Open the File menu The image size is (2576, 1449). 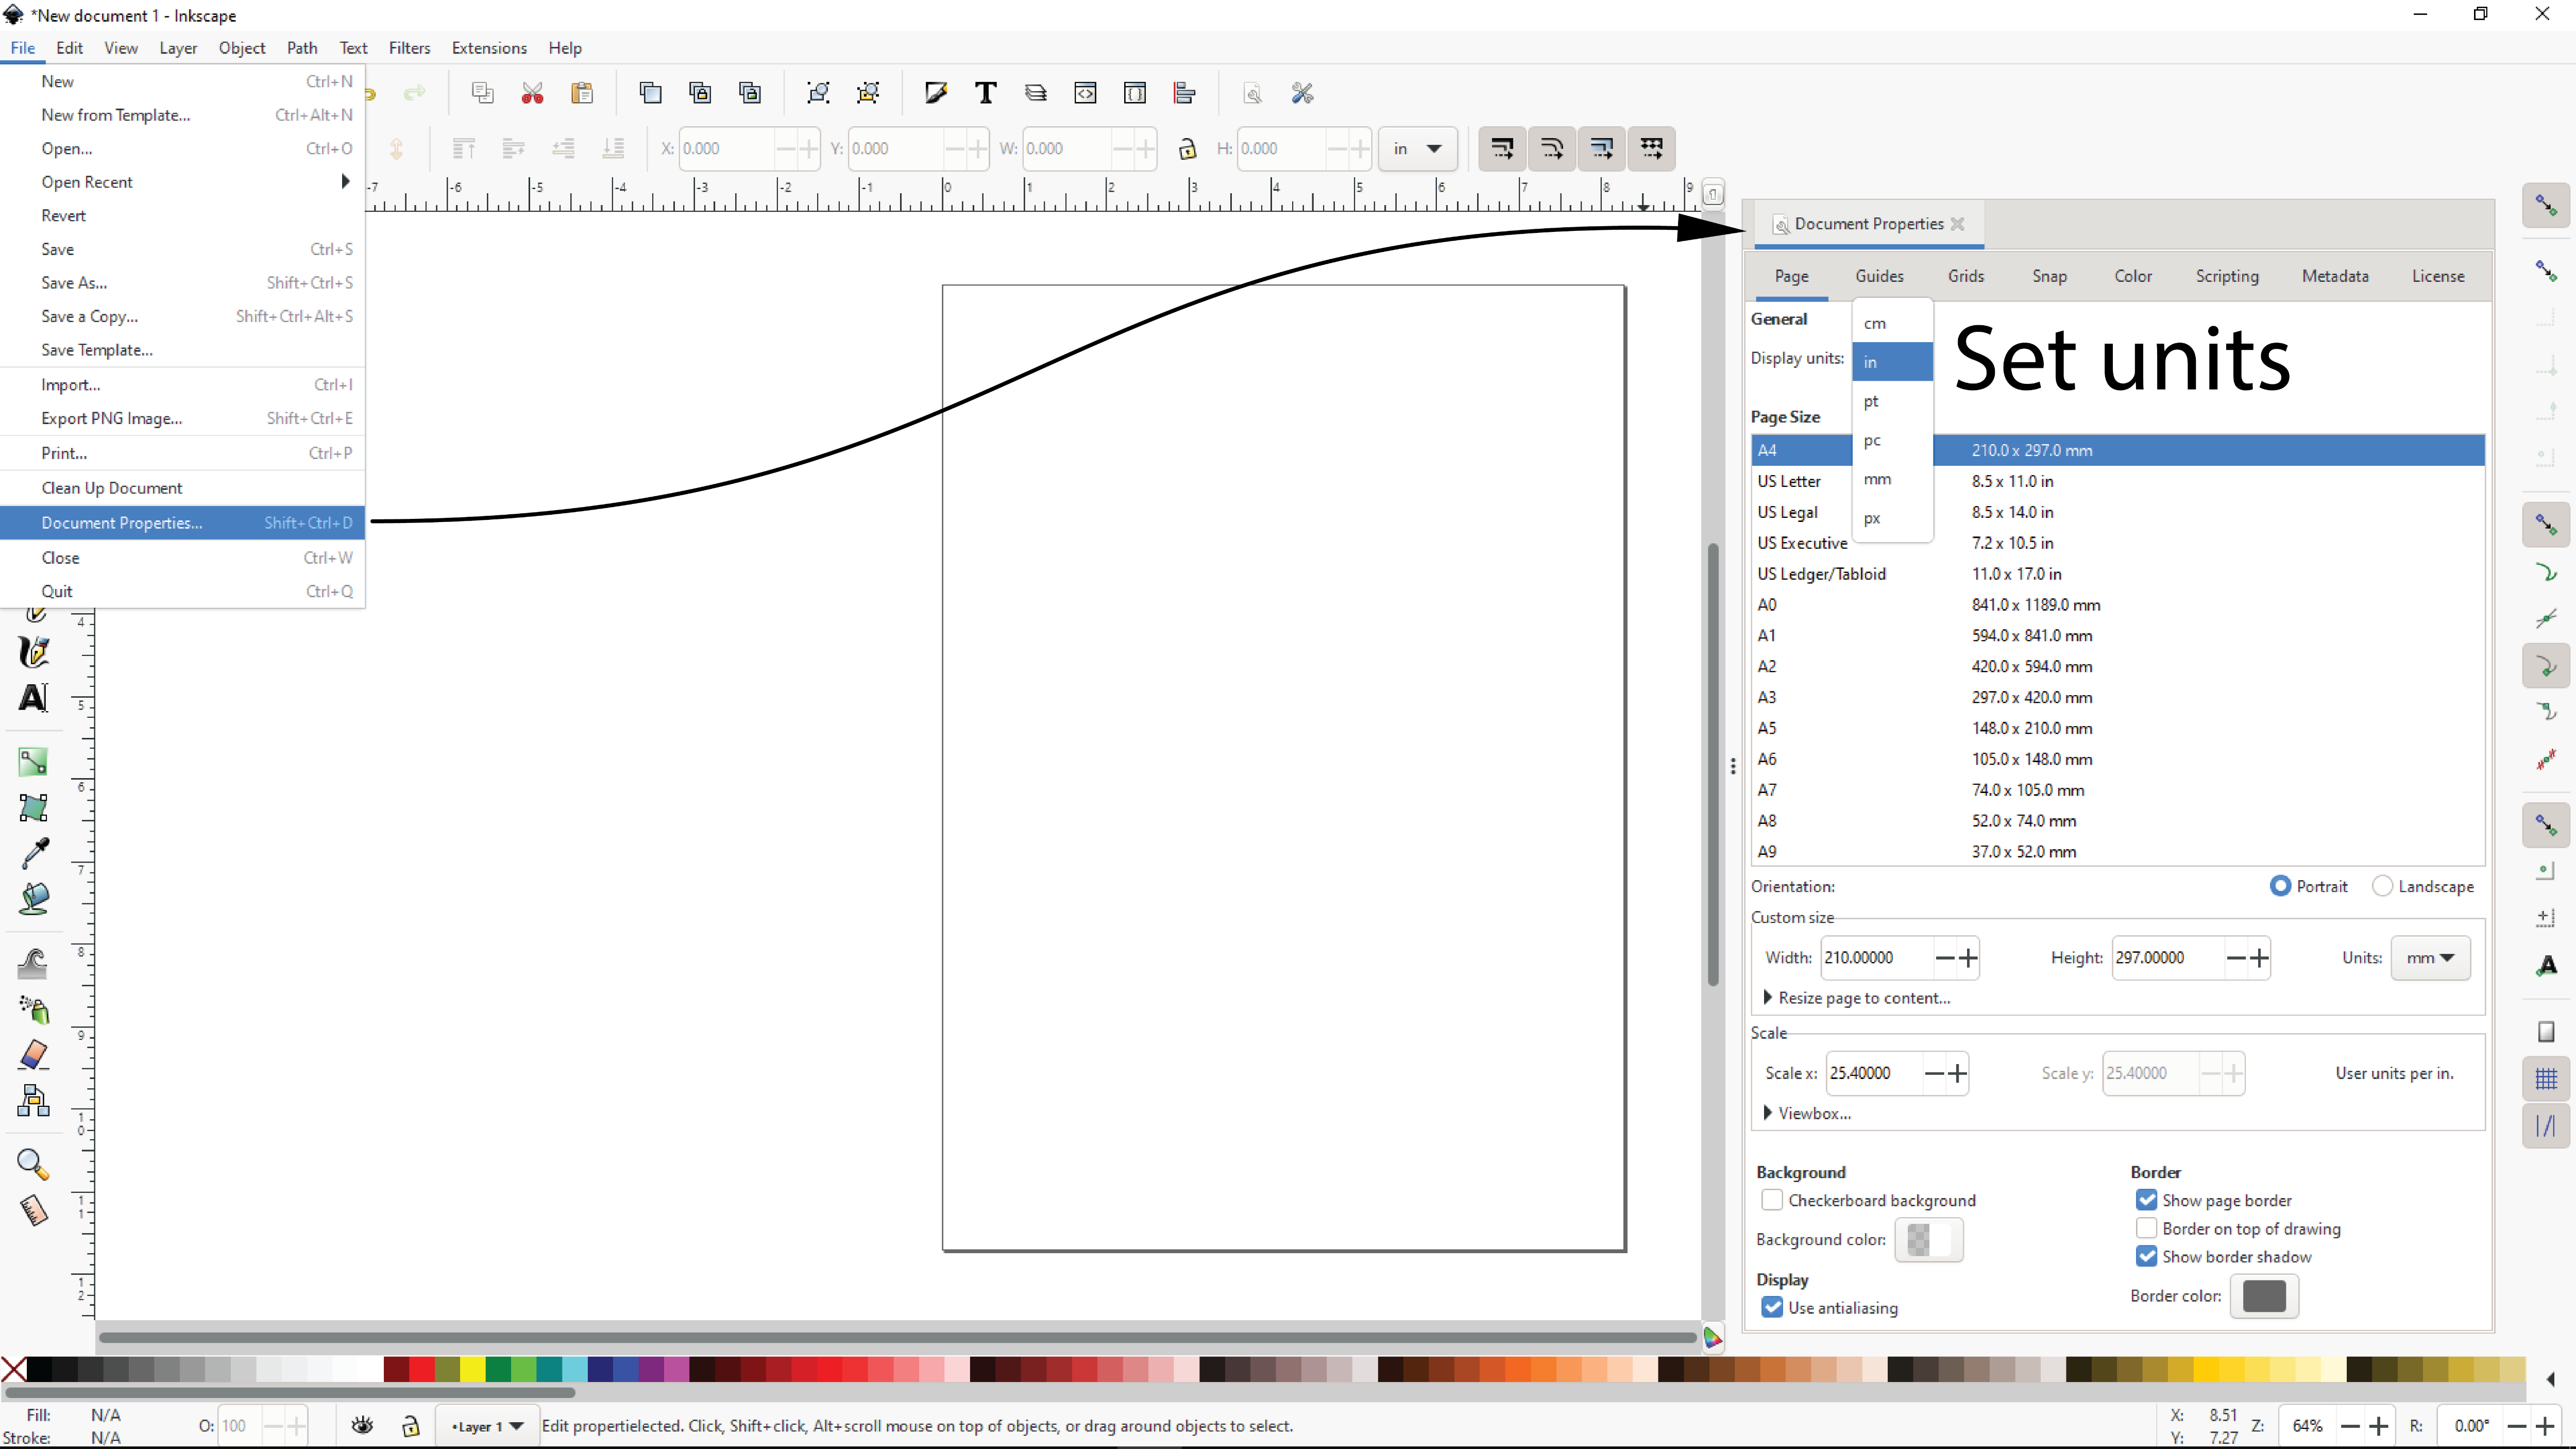coord(23,48)
